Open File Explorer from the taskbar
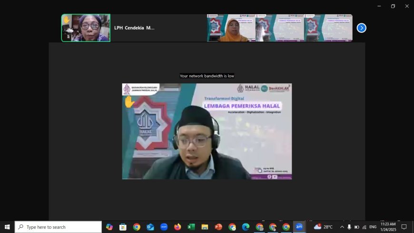414x233 pixels. tap(205, 227)
